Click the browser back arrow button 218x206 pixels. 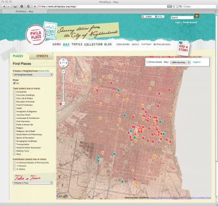(x=4, y=7)
